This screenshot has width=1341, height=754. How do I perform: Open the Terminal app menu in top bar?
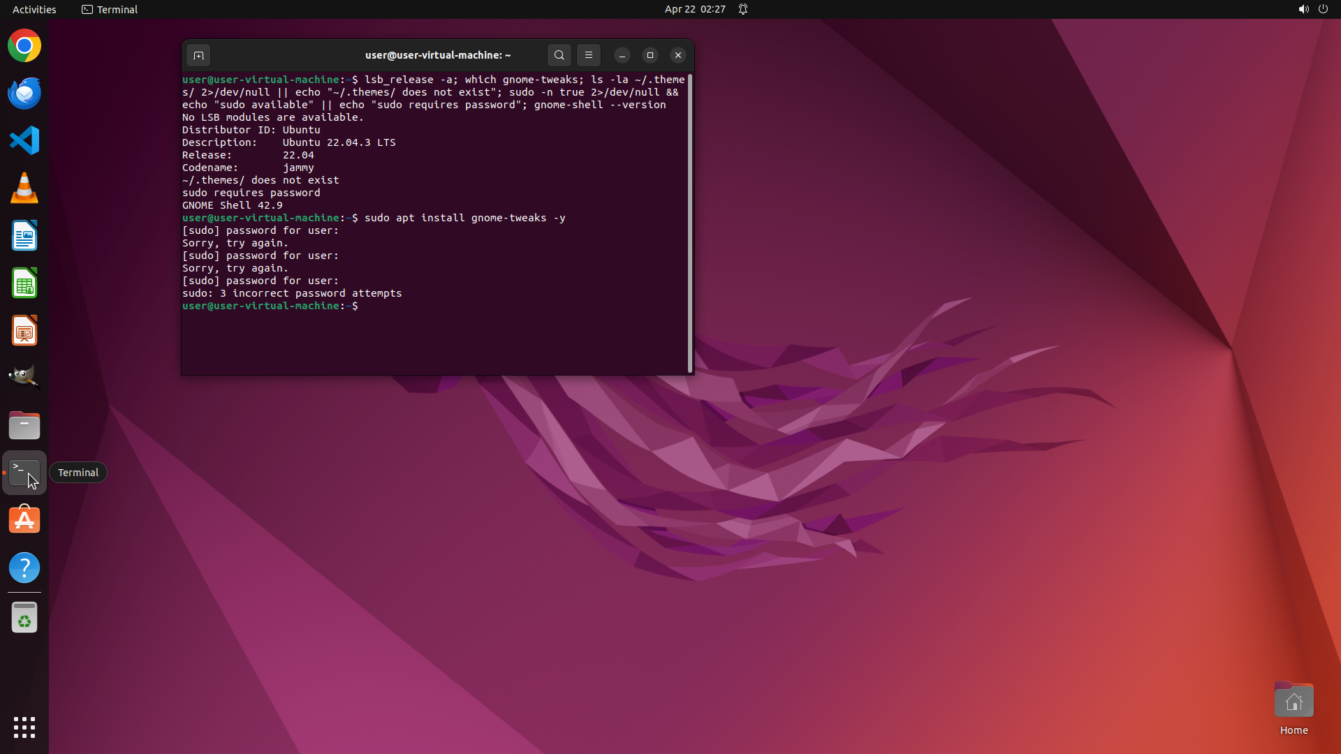(x=110, y=9)
